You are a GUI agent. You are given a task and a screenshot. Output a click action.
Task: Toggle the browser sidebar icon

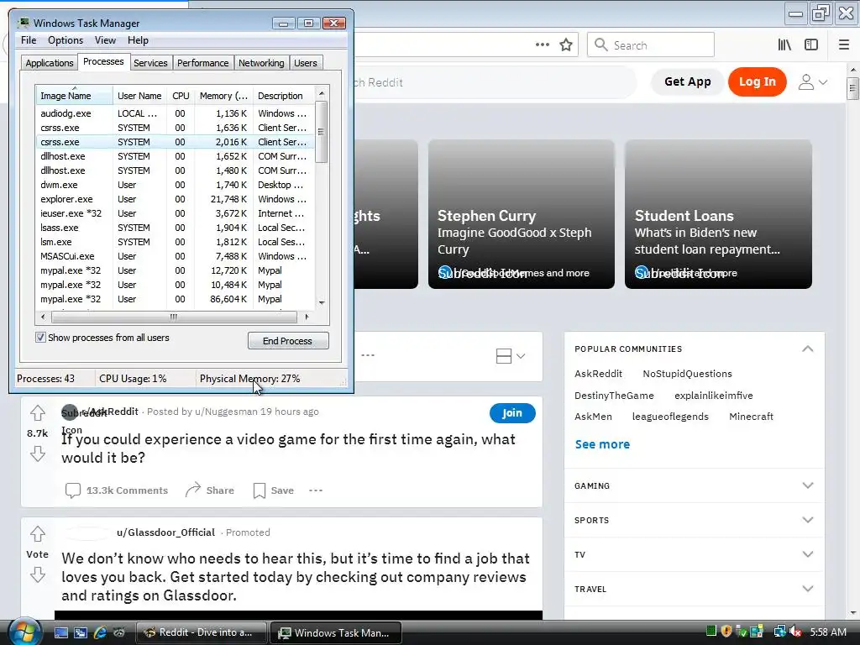point(811,45)
